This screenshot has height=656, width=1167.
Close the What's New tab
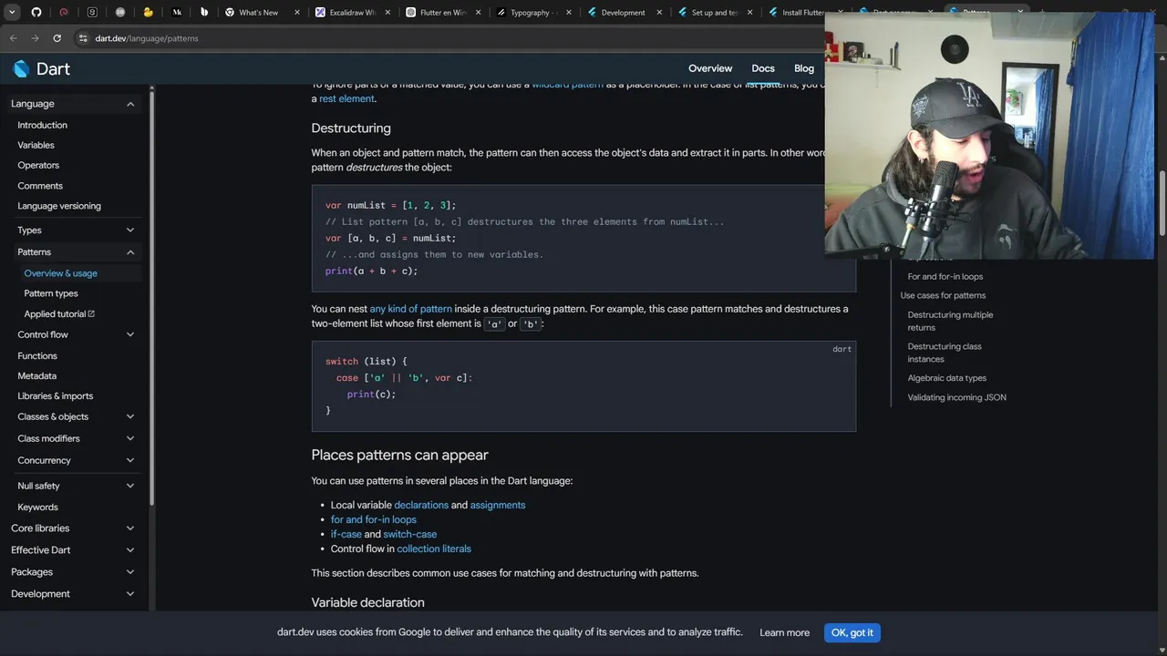(296, 13)
